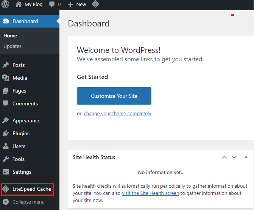This screenshot has width=254, height=210.
Task: Click the Tools wrench icon
Action: pyautogui.click(x=6, y=159)
